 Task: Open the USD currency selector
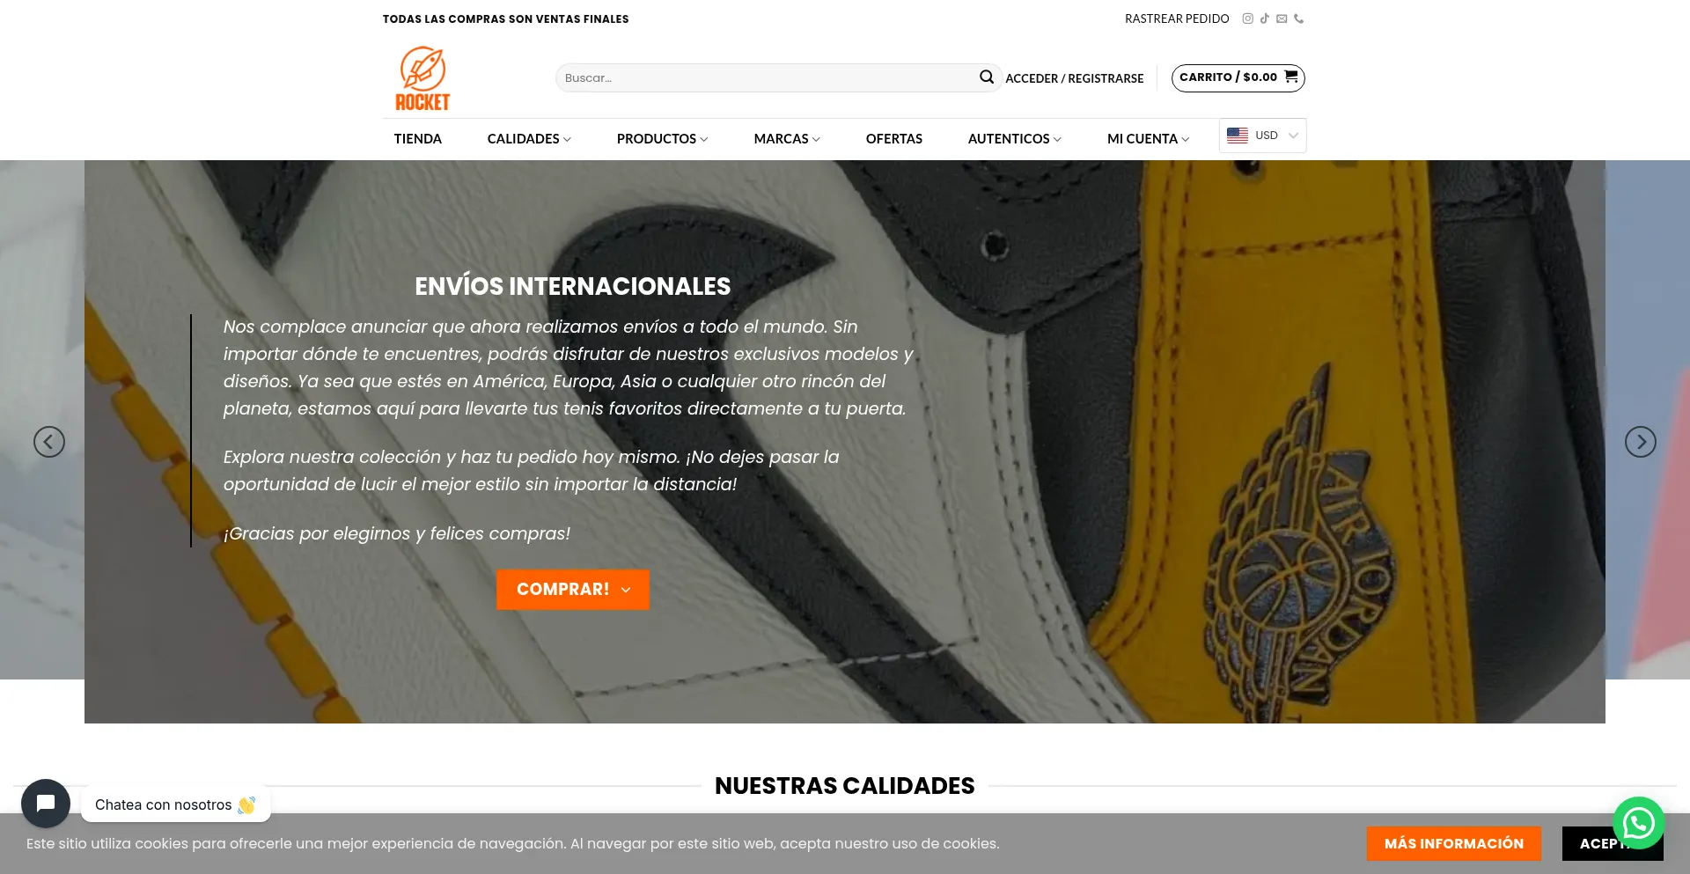coord(1262,136)
